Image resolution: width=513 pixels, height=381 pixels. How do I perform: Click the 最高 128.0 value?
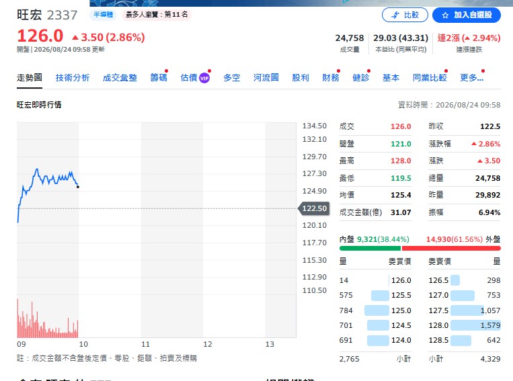pyautogui.click(x=401, y=161)
